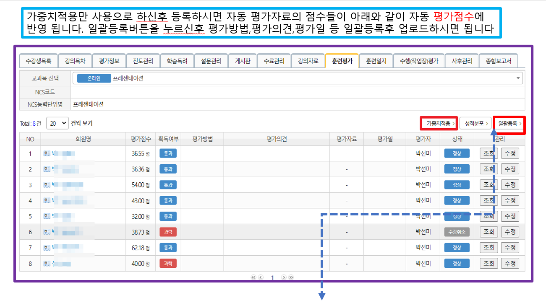Click member card icon in row 3
The image size is (546, 303).
pyautogui.click(x=47, y=185)
